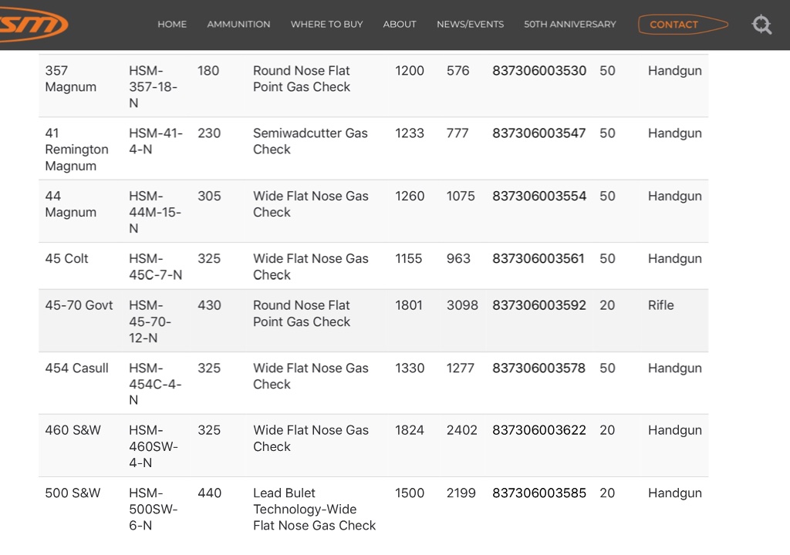Open the AMMUNITION menu
Viewport: 790px width, 555px height.
(x=238, y=24)
